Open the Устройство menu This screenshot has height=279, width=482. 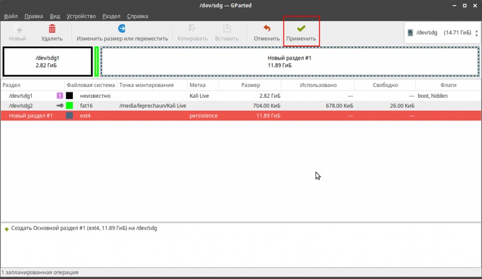81,16
